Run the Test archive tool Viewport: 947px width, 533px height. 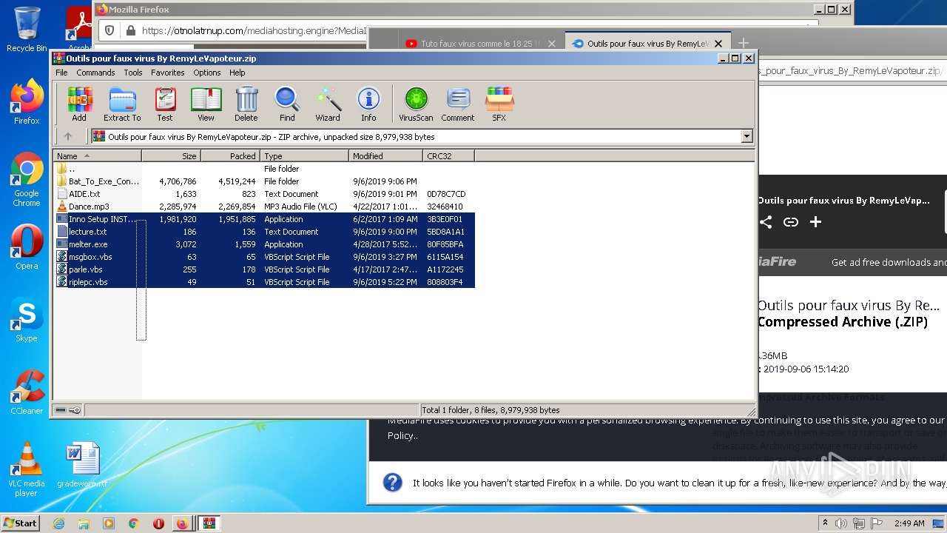(165, 104)
